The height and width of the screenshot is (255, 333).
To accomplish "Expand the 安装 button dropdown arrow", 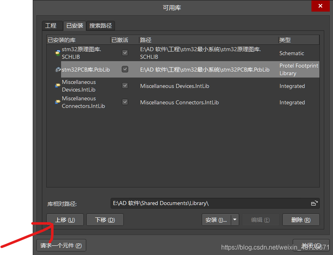I will [x=235, y=219].
